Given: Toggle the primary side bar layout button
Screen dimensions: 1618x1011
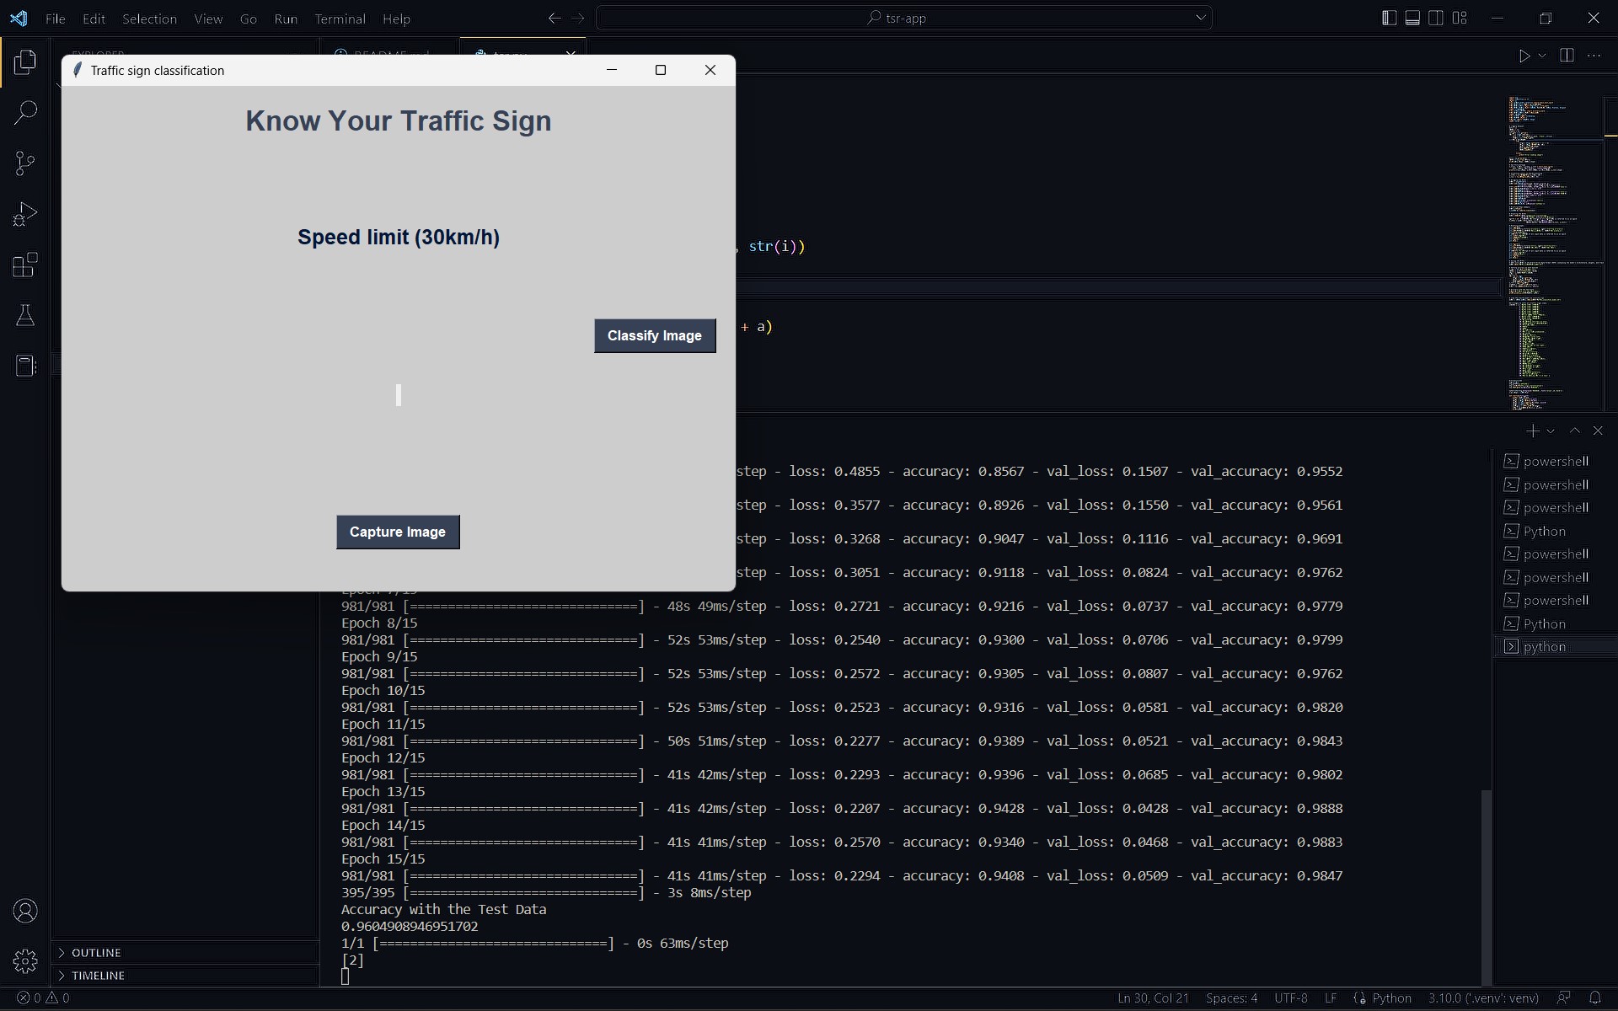Looking at the screenshot, I should click(1389, 18).
